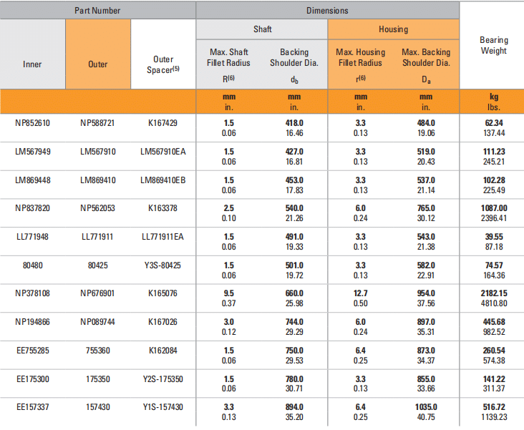524x430 pixels.
Task: Select outer part number NP089744
Action: (98, 321)
